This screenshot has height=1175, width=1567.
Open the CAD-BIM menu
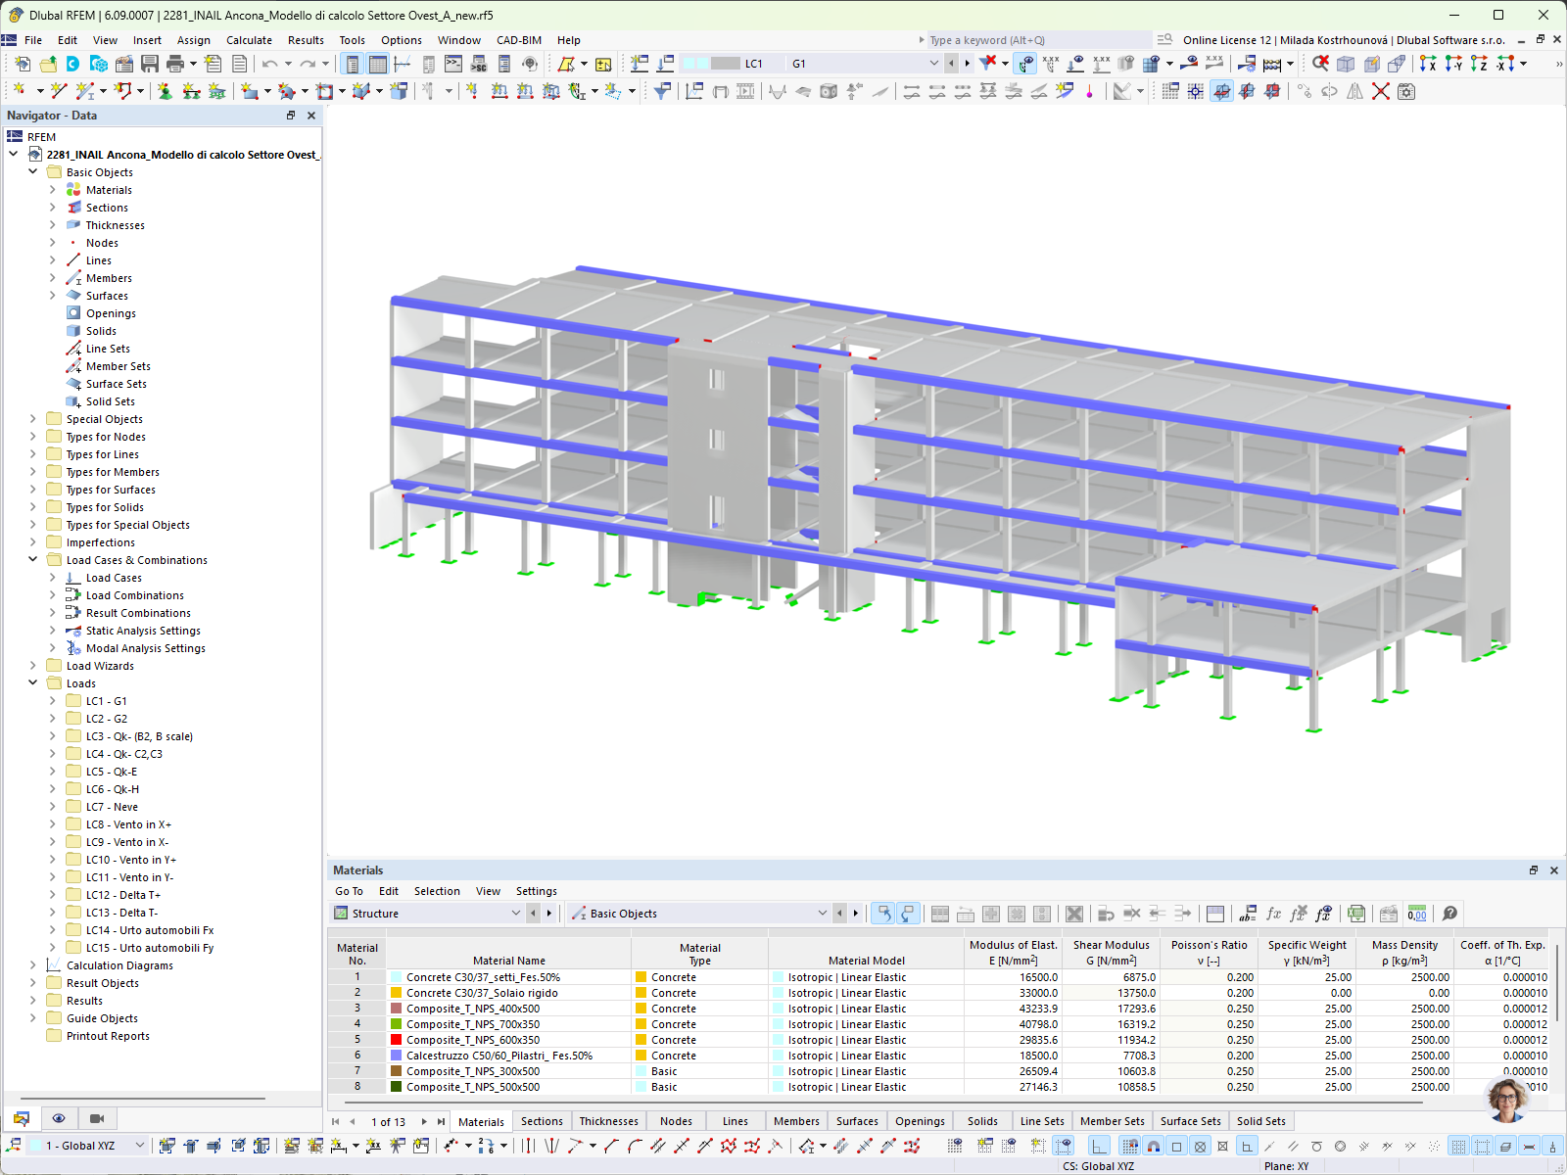point(518,40)
